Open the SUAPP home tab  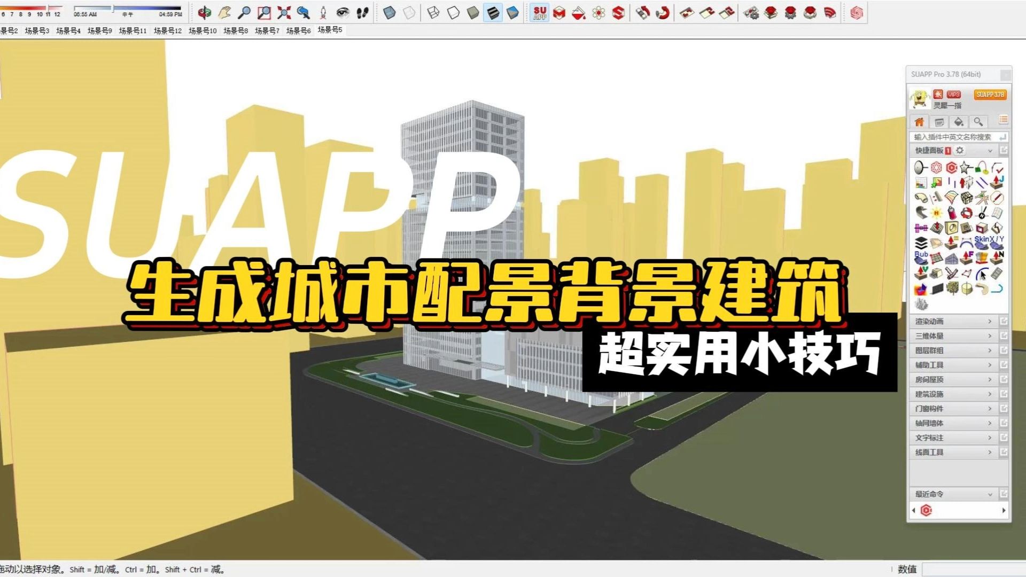(919, 122)
